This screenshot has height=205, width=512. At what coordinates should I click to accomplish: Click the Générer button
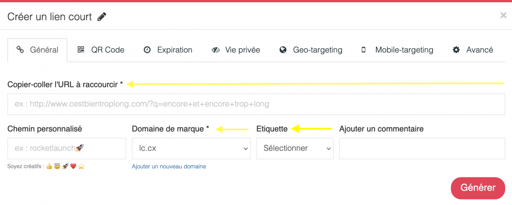pos(478,188)
